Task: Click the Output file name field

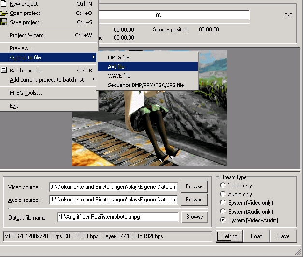Action: tap(117, 217)
